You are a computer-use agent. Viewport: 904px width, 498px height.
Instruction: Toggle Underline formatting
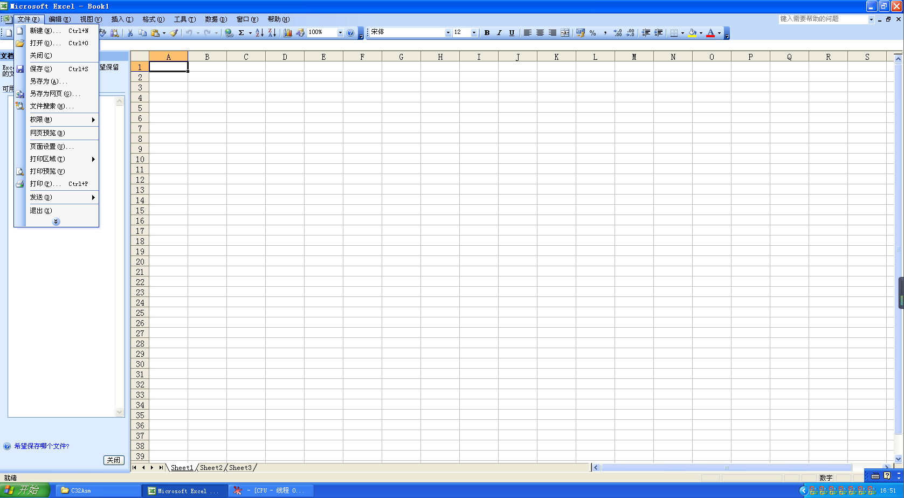point(512,33)
